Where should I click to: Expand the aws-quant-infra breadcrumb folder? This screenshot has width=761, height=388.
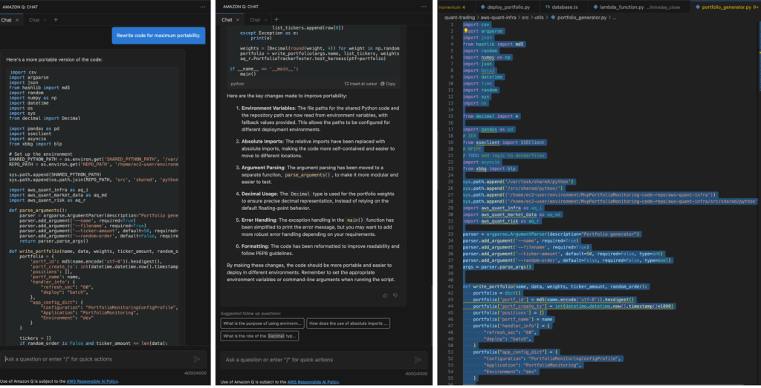499,16
